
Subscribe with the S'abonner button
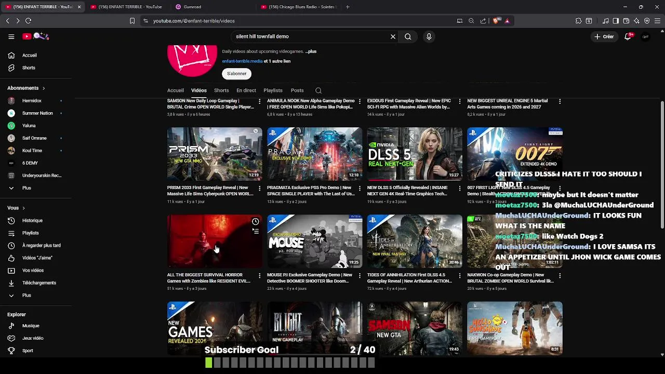pyautogui.click(x=236, y=74)
